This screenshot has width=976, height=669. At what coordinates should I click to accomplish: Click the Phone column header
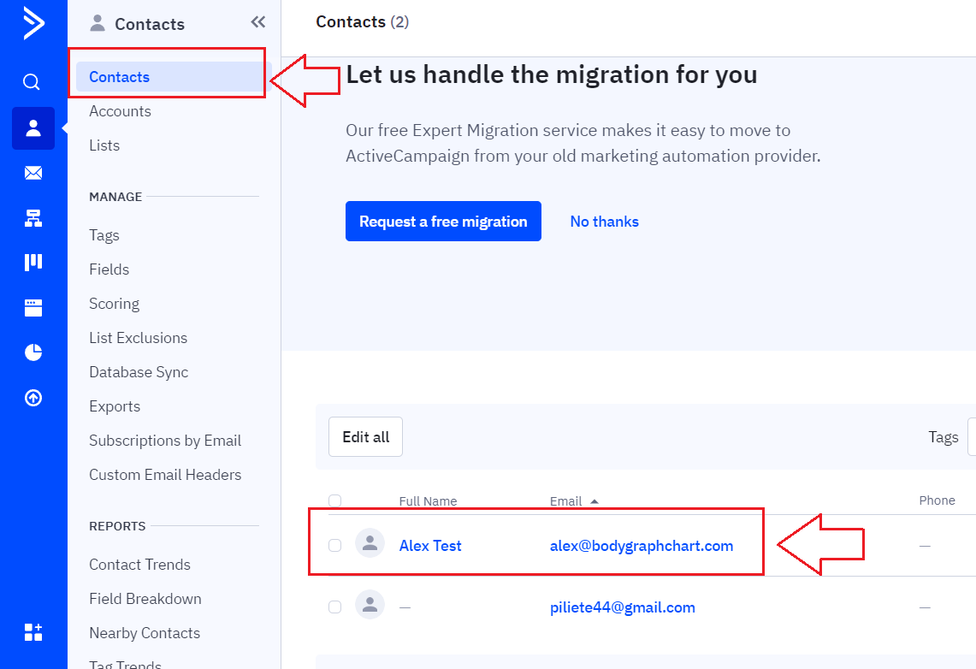click(937, 500)
